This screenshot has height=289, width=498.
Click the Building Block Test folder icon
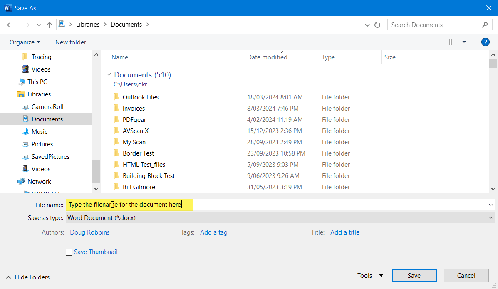point(116,175)
